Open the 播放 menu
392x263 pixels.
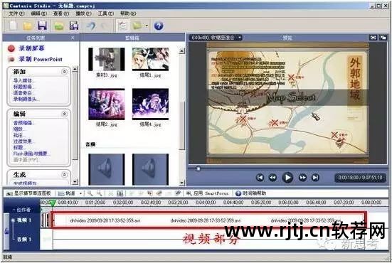(x=83, y=14)
